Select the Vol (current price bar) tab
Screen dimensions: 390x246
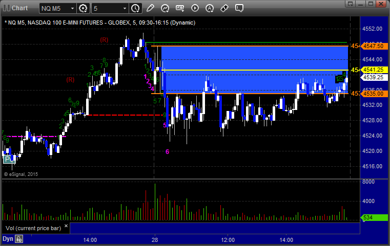click(33, 228)
